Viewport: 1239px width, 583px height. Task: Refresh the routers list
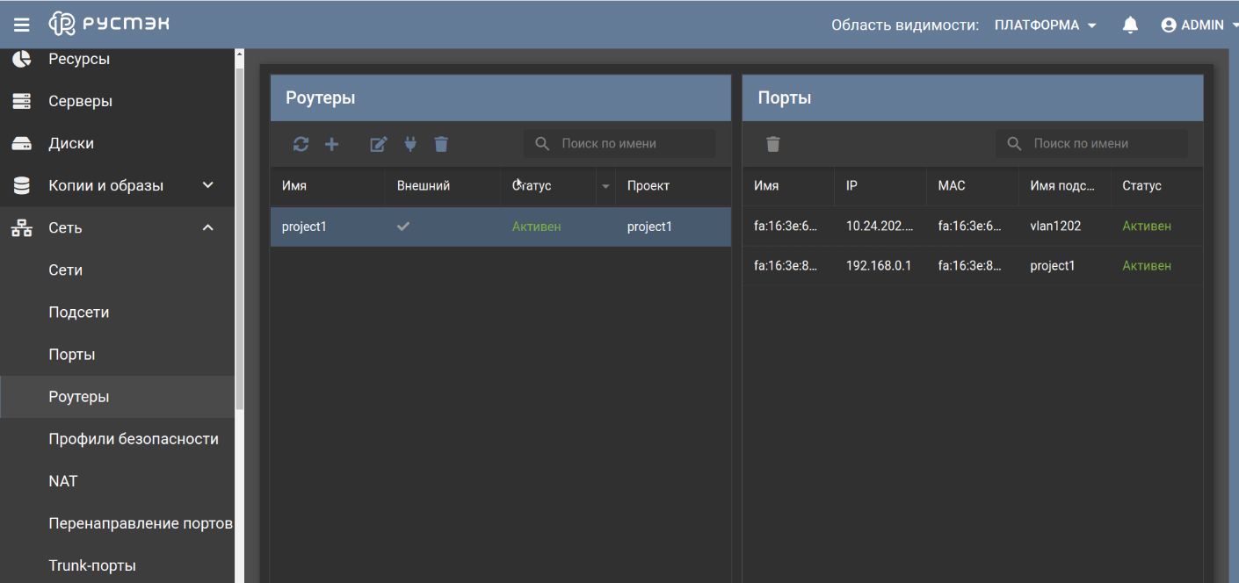[301, 144]
